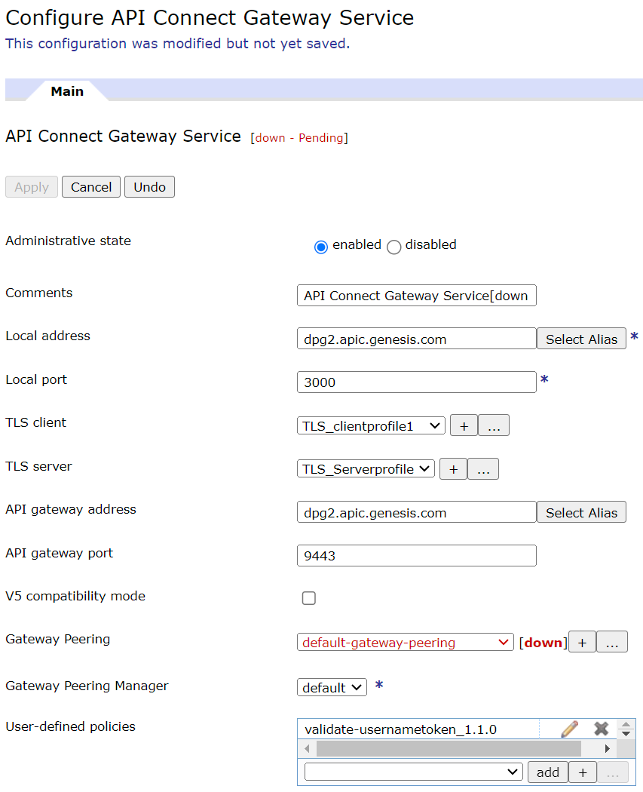This screenshot has width=643, height=792.
Task: Remove the validate-usernametoken_1.1.0 policy
Action: (x=601, y=727)
